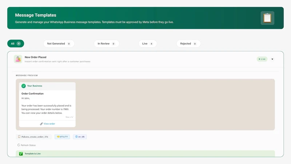Click the Live status badge

click(x=262, y=59)
